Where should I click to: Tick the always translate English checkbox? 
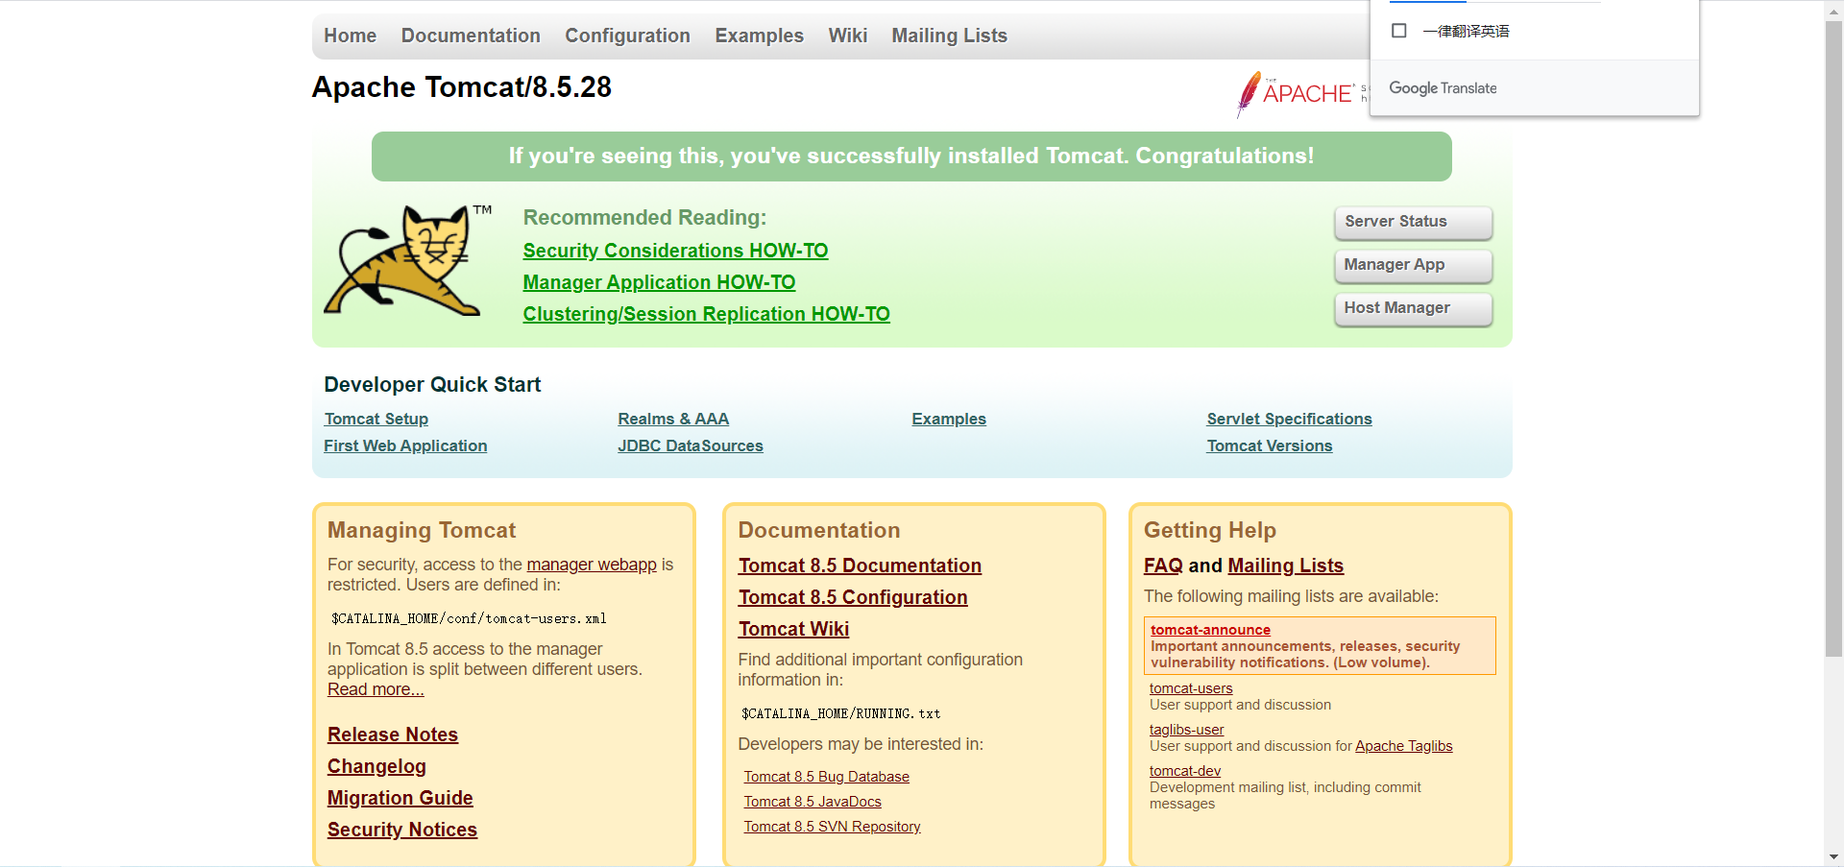pyautogui.click(x=1399, y=31)
